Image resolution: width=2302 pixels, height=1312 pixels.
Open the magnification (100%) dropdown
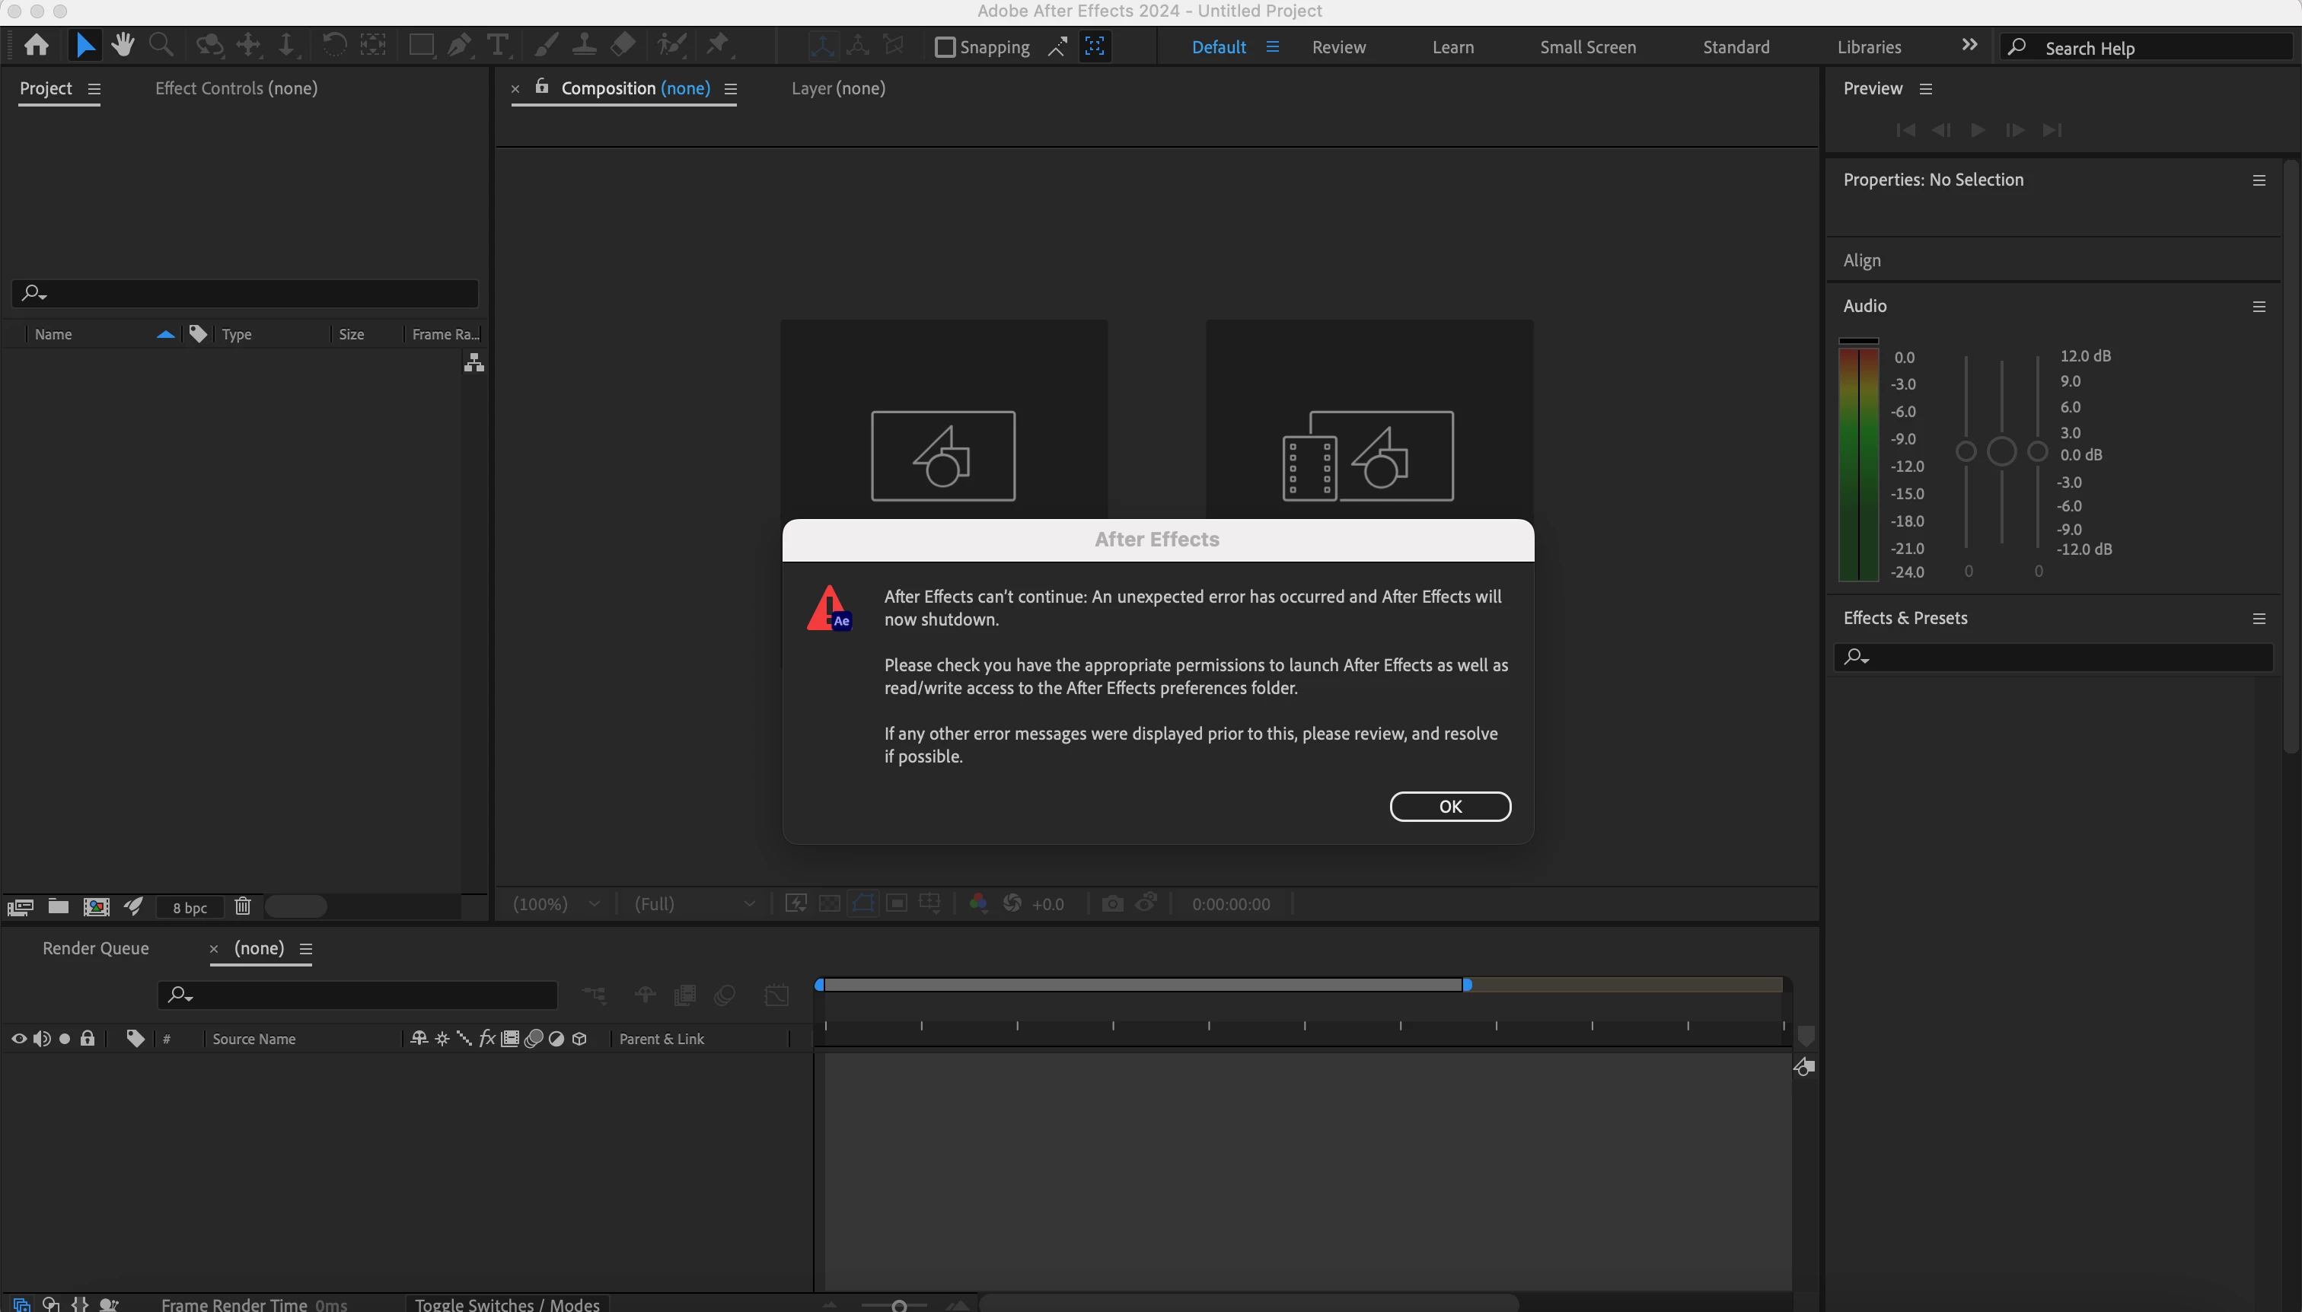point(555,904)
